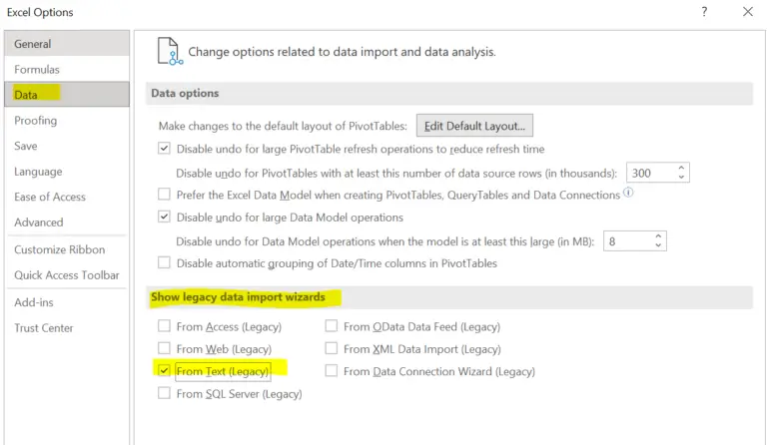
Task: Check From Web (Legacy)
Action: pyautogui.click(x=164, y=348)
